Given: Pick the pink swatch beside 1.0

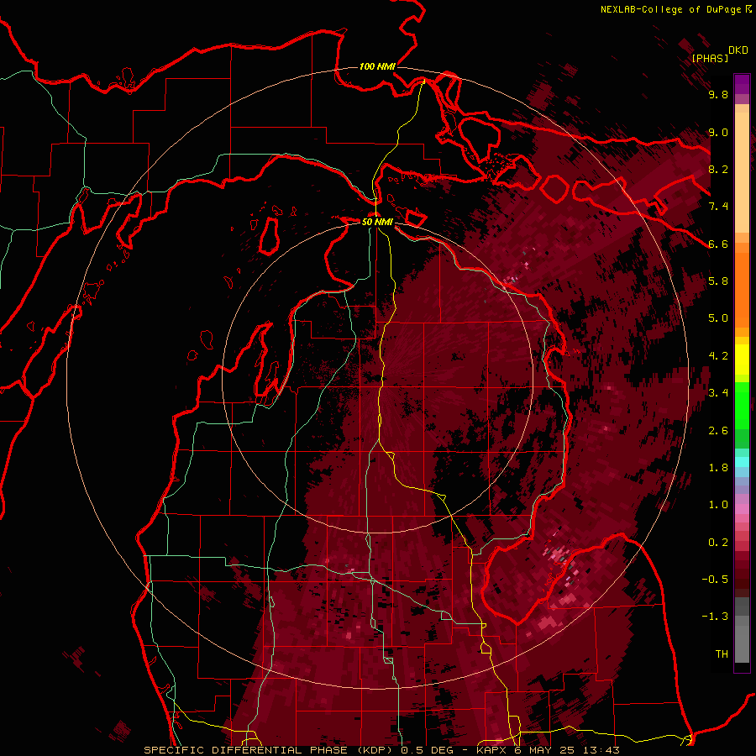Looking at the screenshot, I should [742, 507].
